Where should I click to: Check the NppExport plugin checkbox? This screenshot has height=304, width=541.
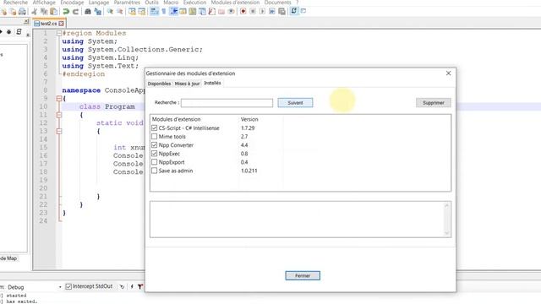click(154, 162)
